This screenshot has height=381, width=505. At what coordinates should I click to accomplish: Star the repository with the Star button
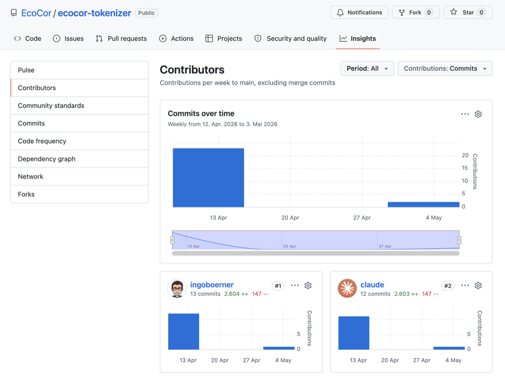click(468, 13)
